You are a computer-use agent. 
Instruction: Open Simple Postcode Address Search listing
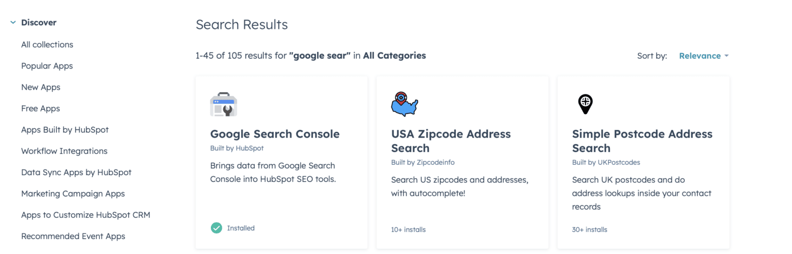tap(642, 141)
